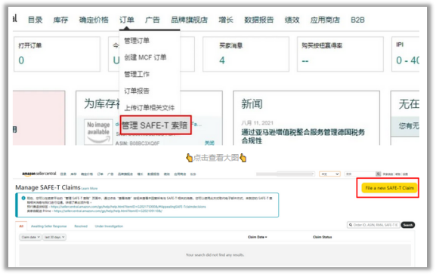Click the 新闻 section heading

(252, 104)
